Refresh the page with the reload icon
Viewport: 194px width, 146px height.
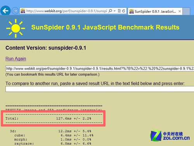click(x=124, y=11)
